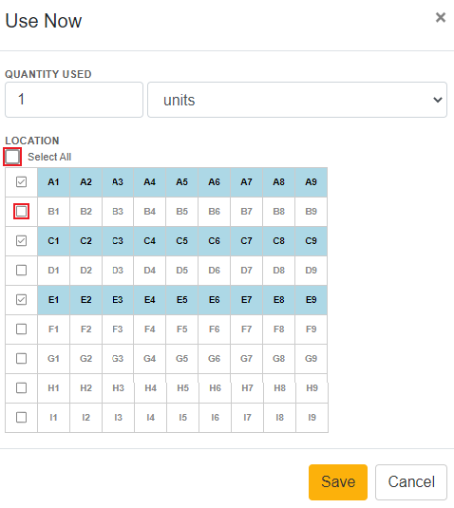
Task: Enable the row D checkbox
Action: (x=22, y=271)
